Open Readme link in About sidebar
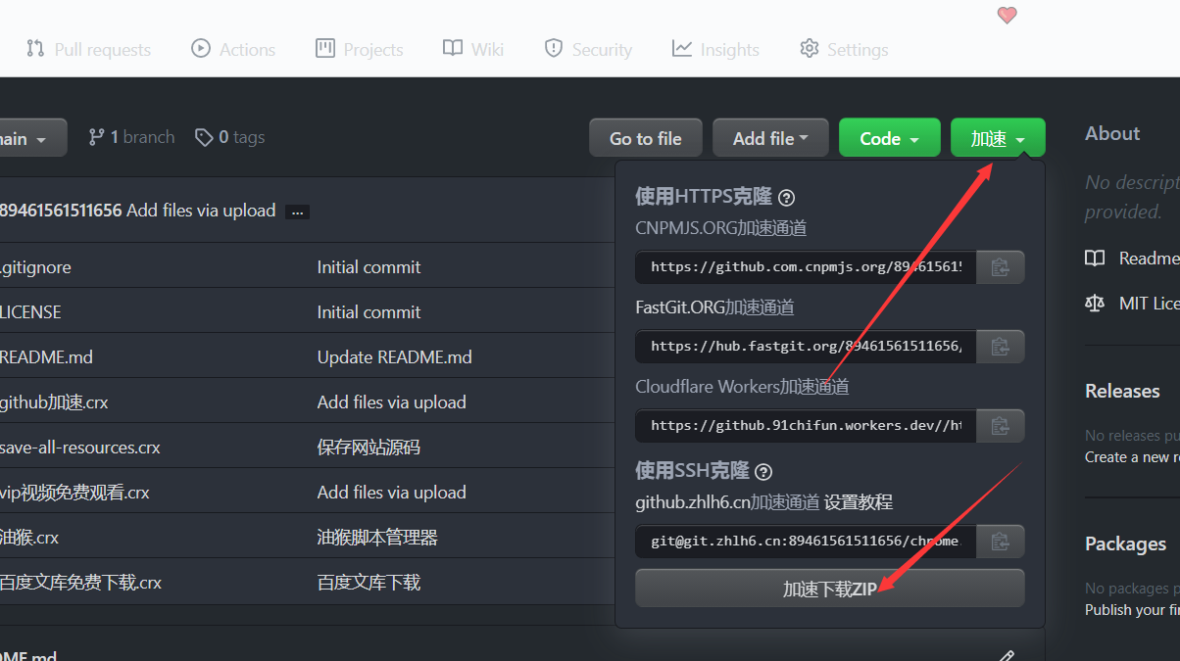 (1149, 259)
